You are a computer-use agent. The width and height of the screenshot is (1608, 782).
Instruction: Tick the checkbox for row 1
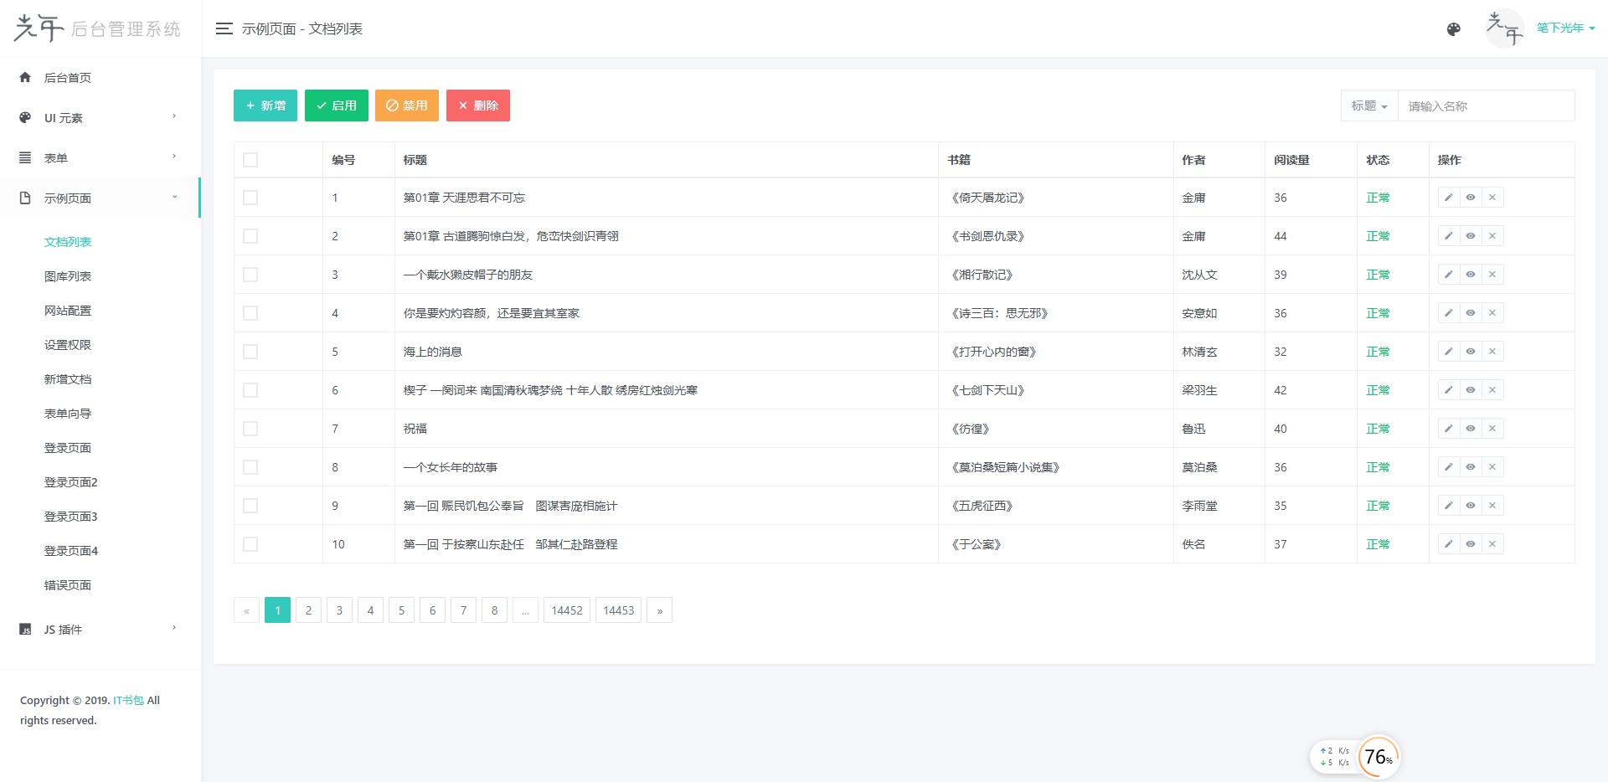coord(250,198)
